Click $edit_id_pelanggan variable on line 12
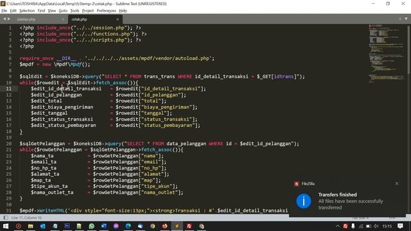Image resolution: width=411 pixels, height=231 pixels. click(57, 95)
